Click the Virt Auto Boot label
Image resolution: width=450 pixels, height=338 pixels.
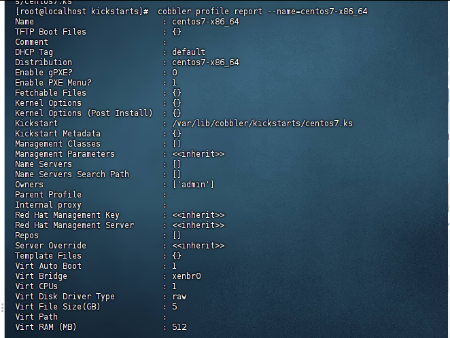[x=48, y=266]
